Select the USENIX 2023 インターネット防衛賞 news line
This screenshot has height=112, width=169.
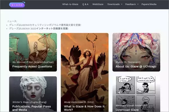click(39, 29)
